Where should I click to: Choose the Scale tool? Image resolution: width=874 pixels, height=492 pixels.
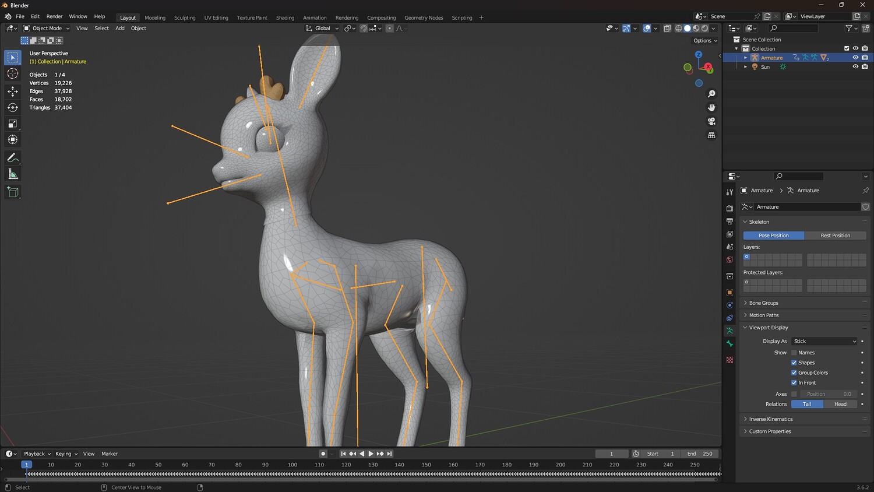pyautogui.click(x=13, y=124)
